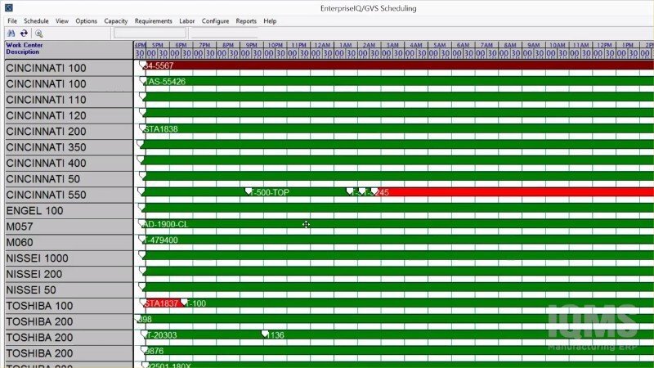Open the Capacity menu
The width and height of the screenshot is (654, 368).
[x=116, y=20]
